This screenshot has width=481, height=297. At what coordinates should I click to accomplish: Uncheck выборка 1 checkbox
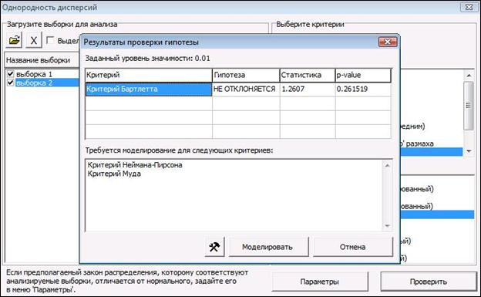11,74
